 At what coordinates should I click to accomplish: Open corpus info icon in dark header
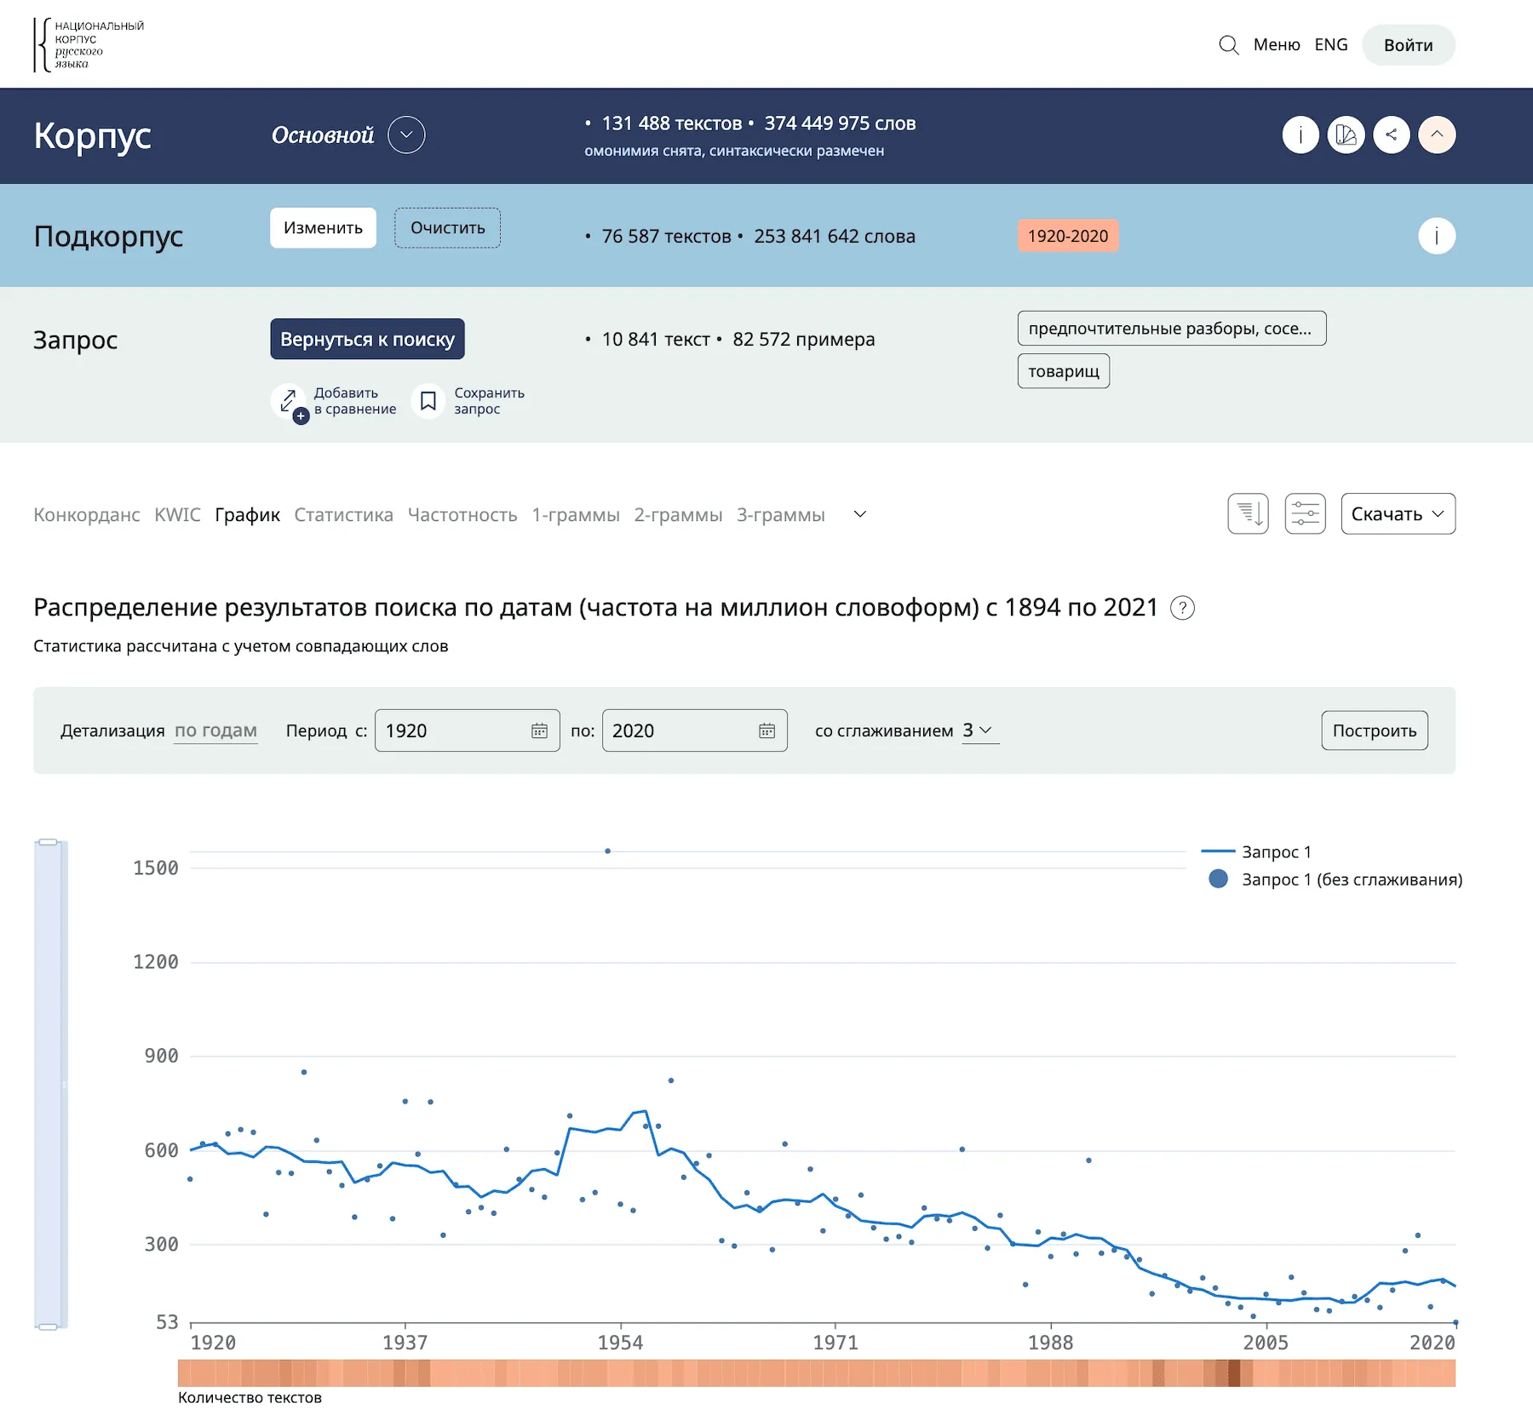[1300, 135]
